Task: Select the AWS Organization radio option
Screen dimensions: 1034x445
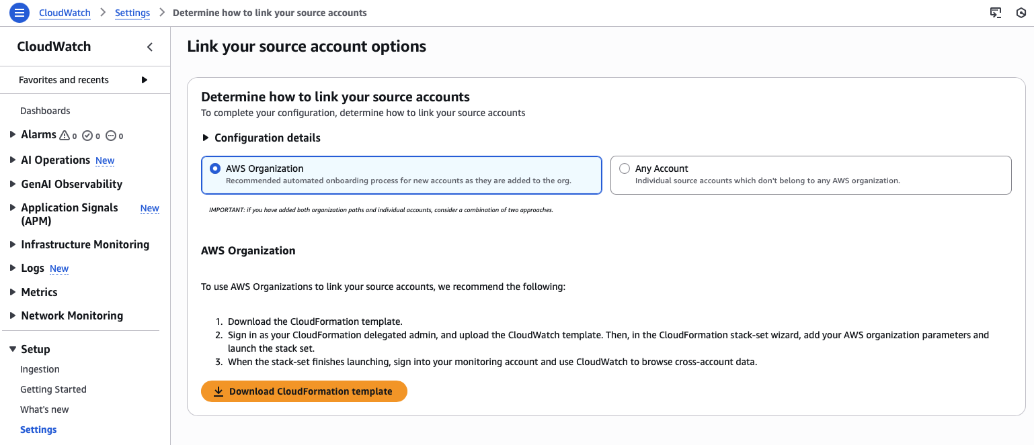Action: (x=215, y=169)
